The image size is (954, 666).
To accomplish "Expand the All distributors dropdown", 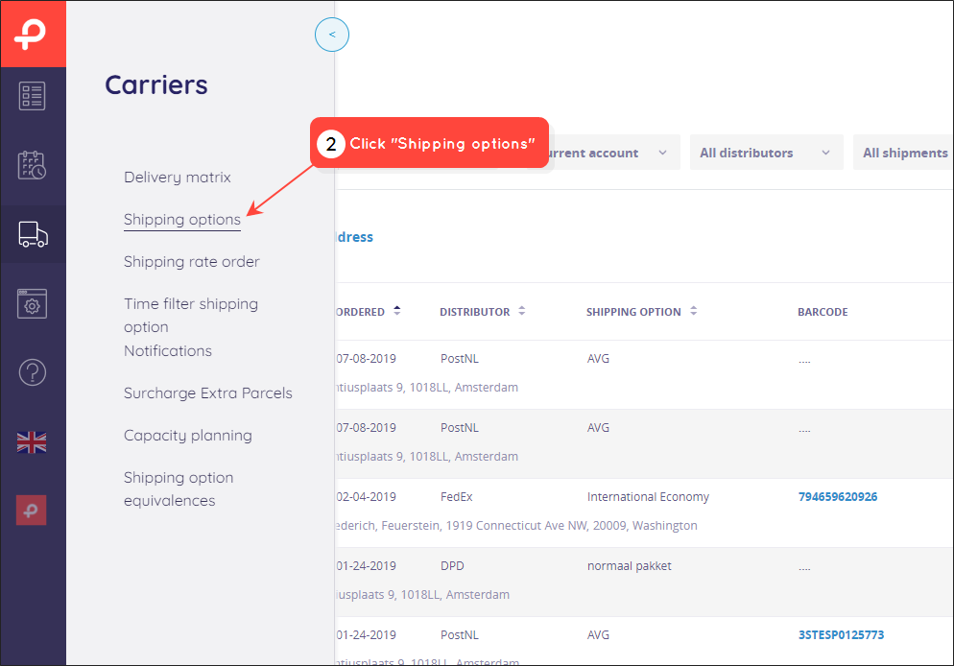I will [x=766, y=153].
